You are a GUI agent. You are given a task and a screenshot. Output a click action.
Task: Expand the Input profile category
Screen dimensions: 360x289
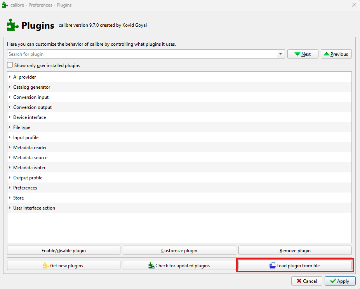coord(10,138)
